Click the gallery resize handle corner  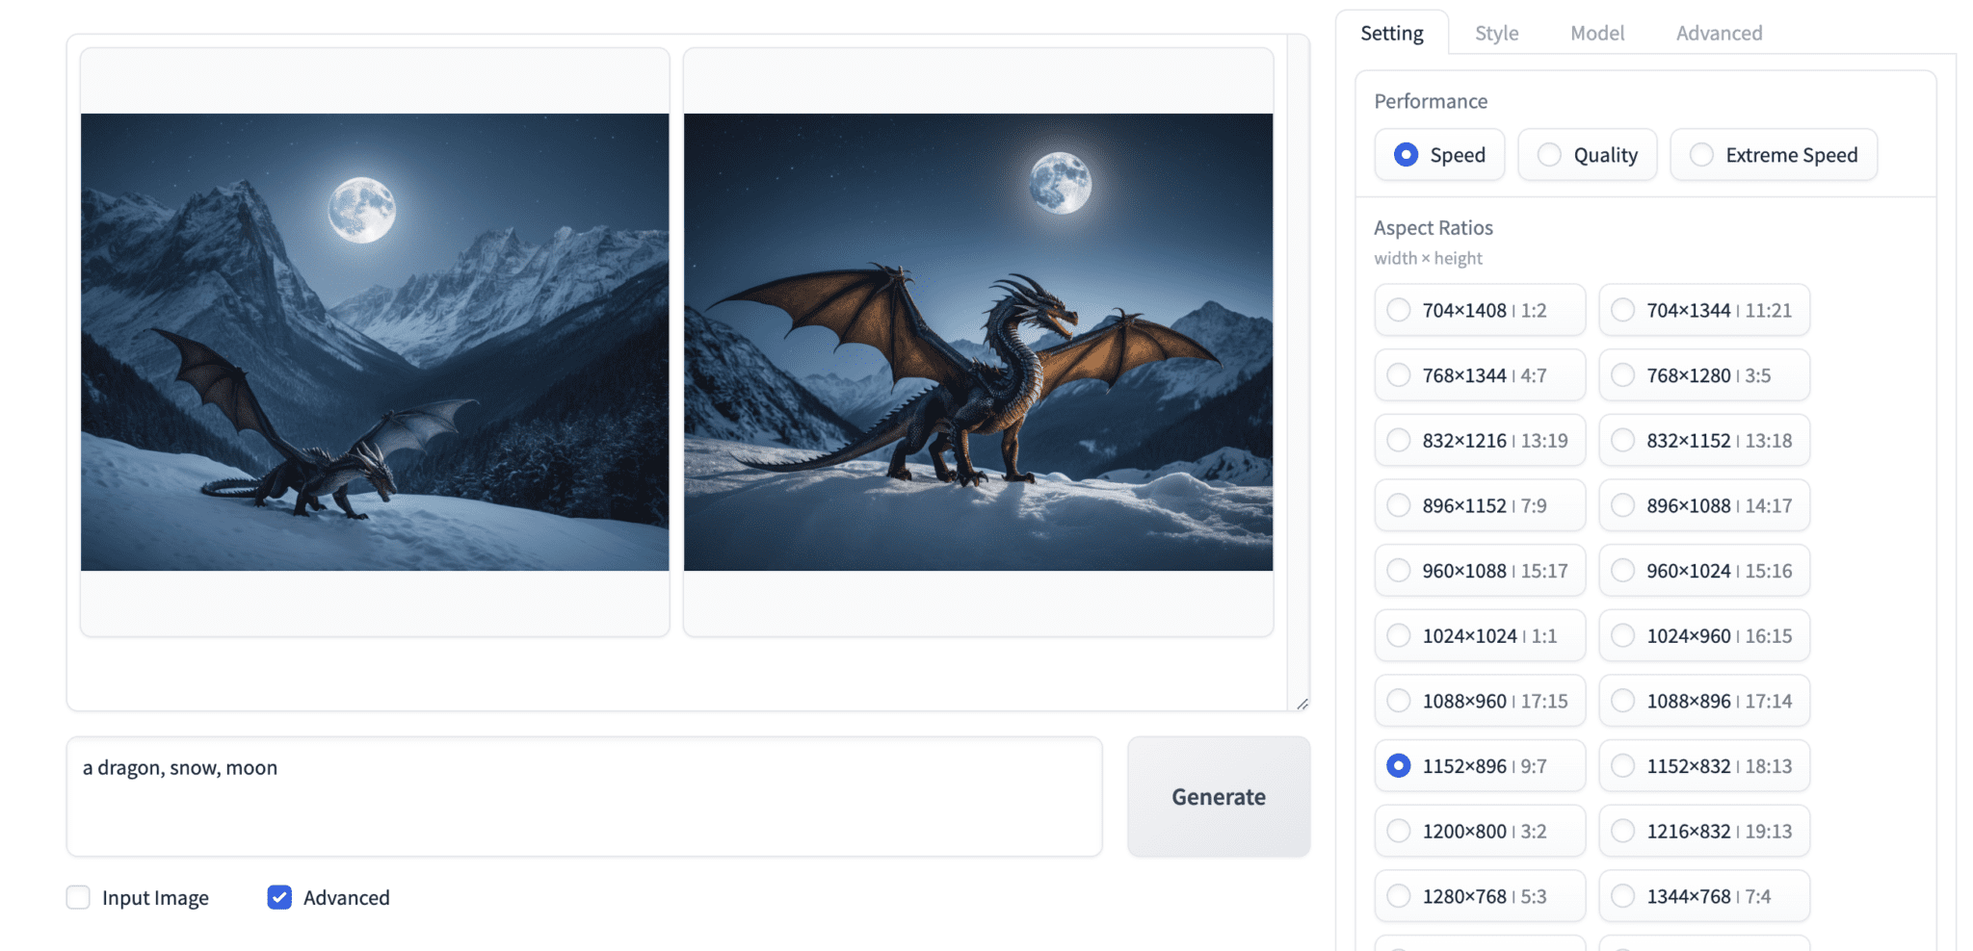click(x=1302, y=704)
